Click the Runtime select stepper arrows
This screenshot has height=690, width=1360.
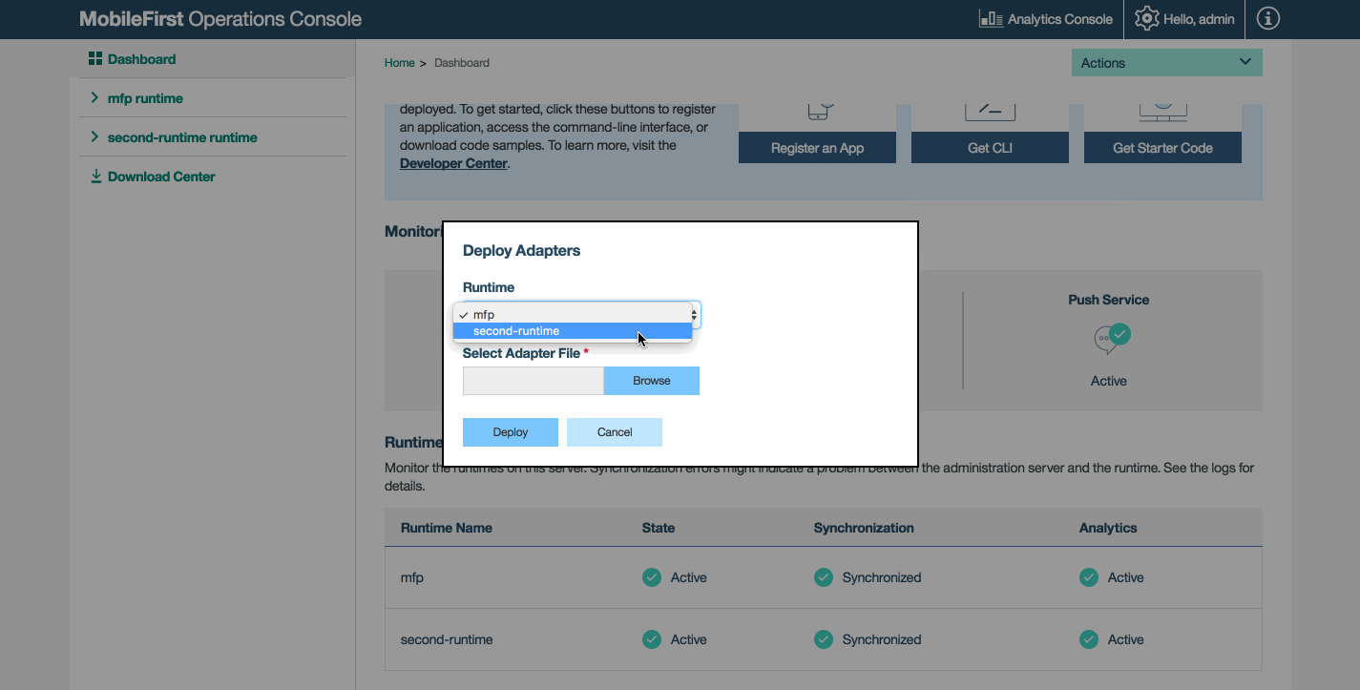point(694,315)
